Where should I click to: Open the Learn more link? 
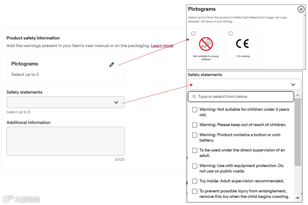162,46
